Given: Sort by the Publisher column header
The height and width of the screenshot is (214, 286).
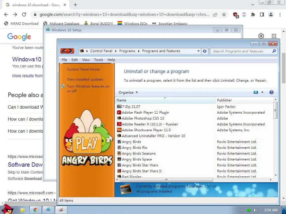Looking at the screenshot, I should 244,100.
